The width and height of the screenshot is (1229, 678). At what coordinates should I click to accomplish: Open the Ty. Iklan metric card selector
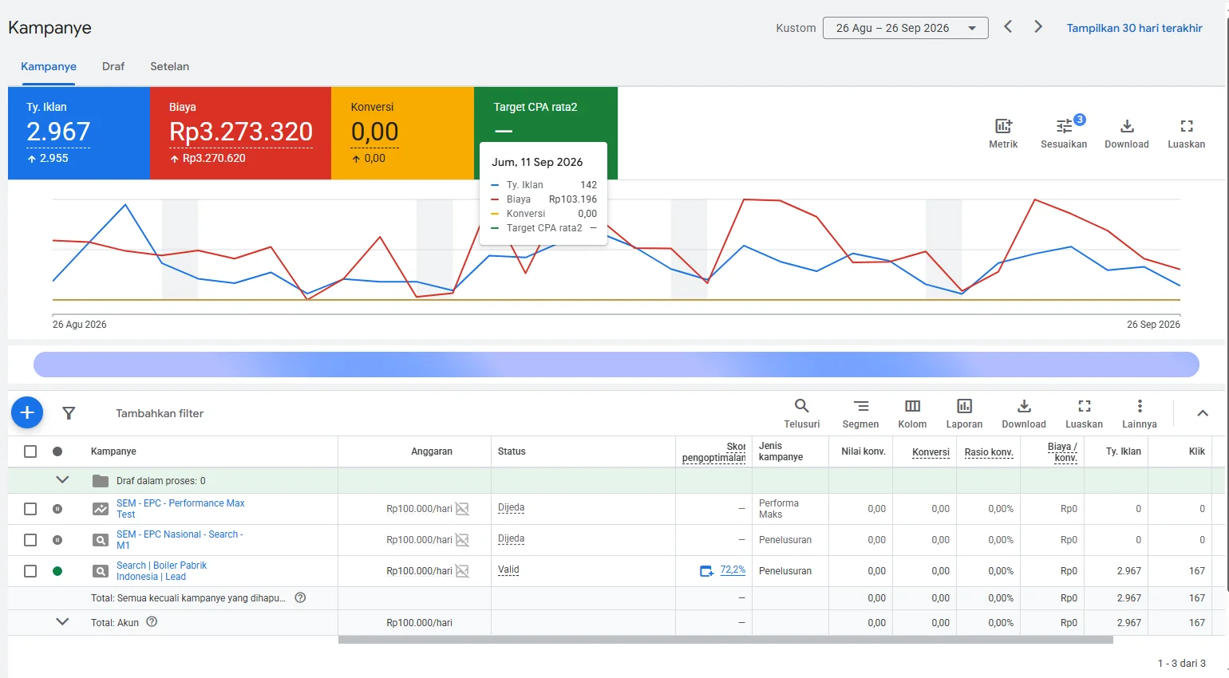click(x=79, y=133)
